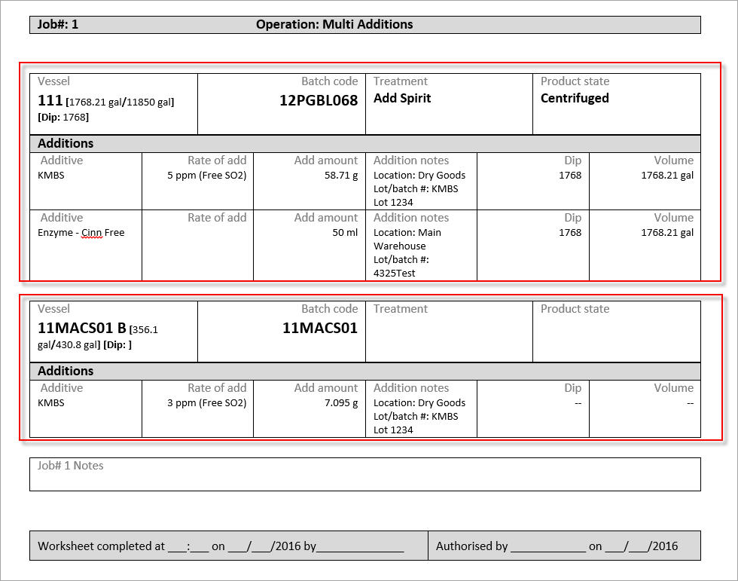Viewport: 738px width, 581px height.
Task: Select rate '5 ppm (Free SO2)'
Action: (206, 175)
